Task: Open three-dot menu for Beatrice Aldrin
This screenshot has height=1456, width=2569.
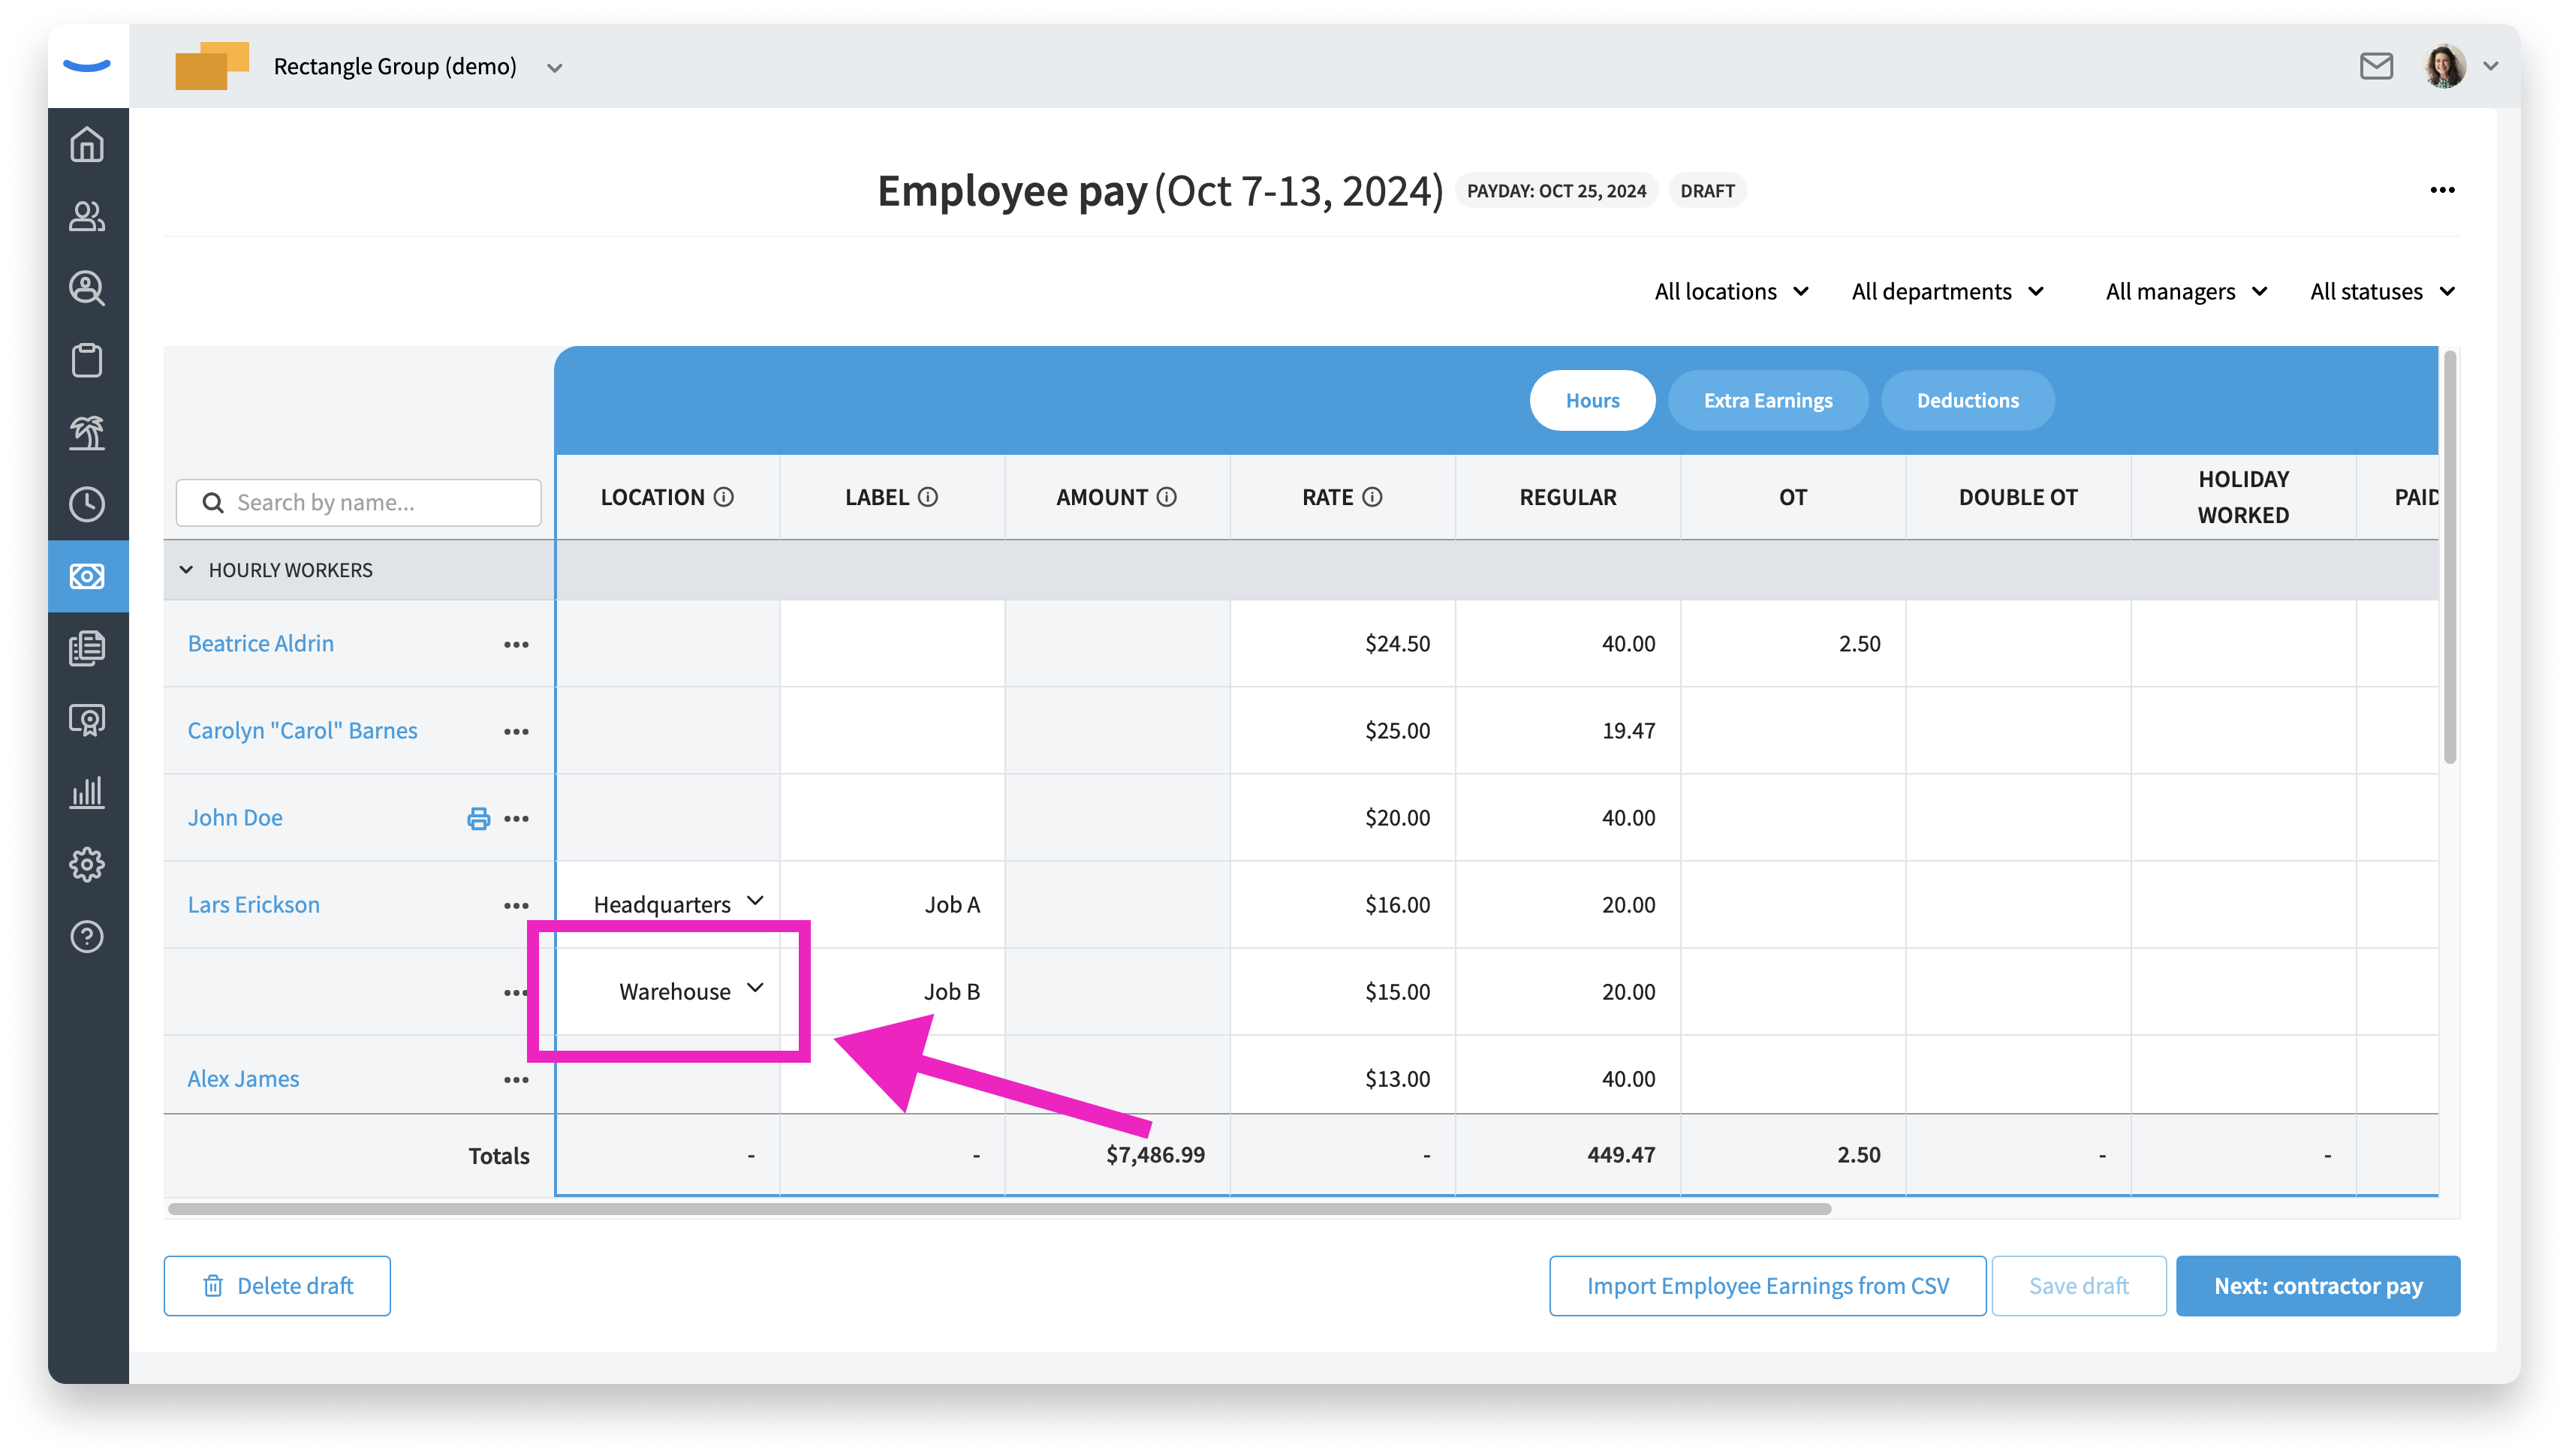Action: tap(516, 644)
